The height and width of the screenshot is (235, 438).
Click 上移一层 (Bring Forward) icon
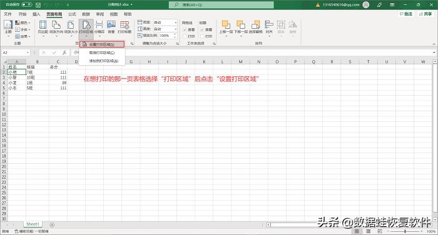click(226, 24)
